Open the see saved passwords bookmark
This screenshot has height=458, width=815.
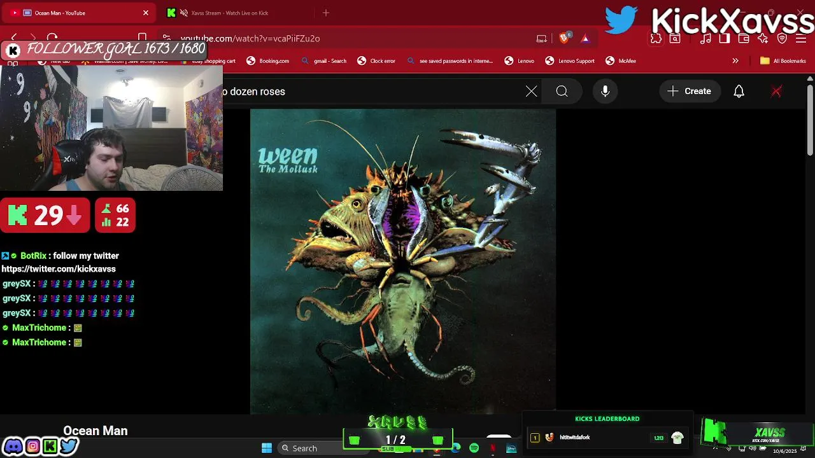click(450, 61)
